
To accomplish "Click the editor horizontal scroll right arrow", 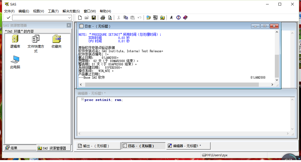I will click(x=287, y=133).
